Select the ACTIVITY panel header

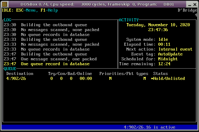coord(129,20)
